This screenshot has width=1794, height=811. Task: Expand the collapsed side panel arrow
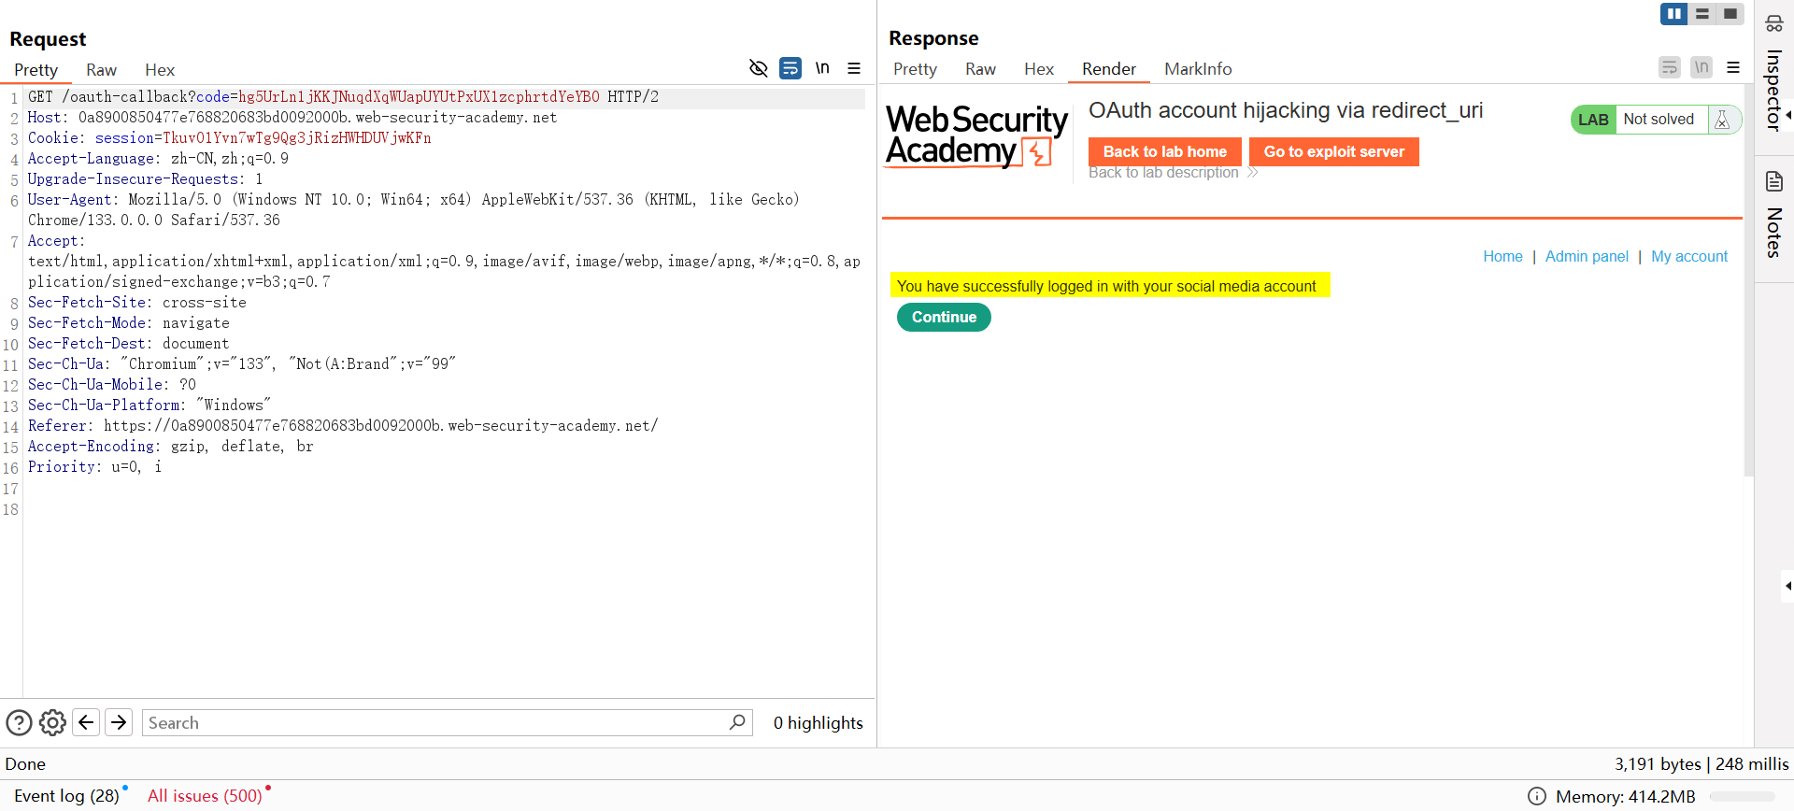point(1787,586)
